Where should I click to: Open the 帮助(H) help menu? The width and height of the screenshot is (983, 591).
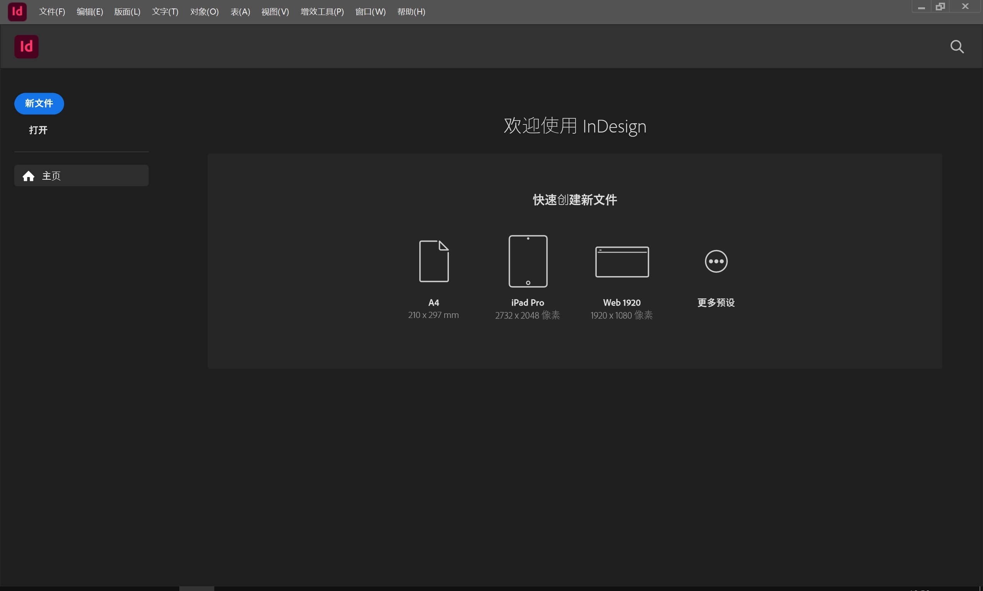click(412, 12)
